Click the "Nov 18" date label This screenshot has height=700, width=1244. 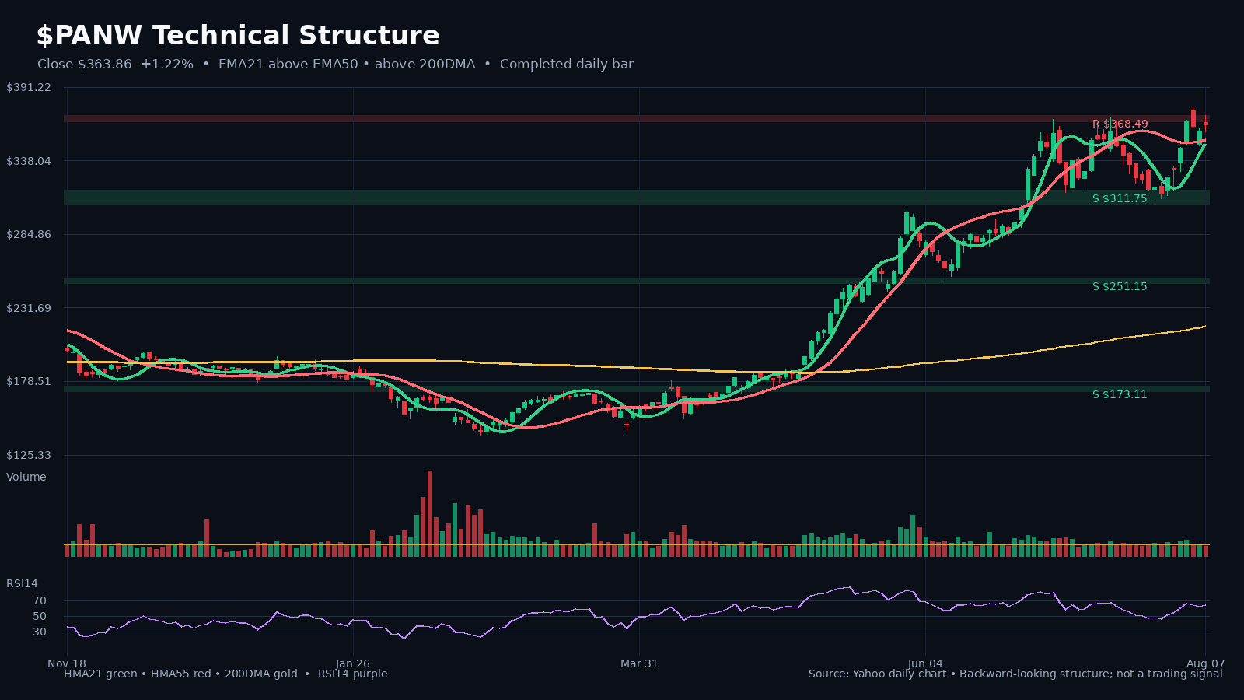pos(67,663)
